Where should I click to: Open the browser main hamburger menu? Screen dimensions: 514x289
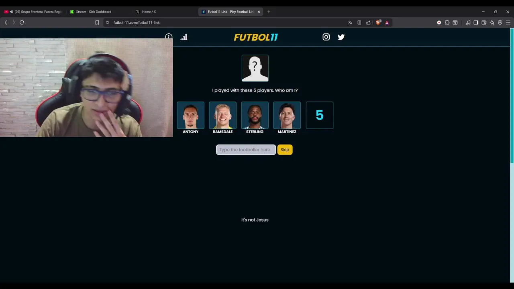(508, 22)
